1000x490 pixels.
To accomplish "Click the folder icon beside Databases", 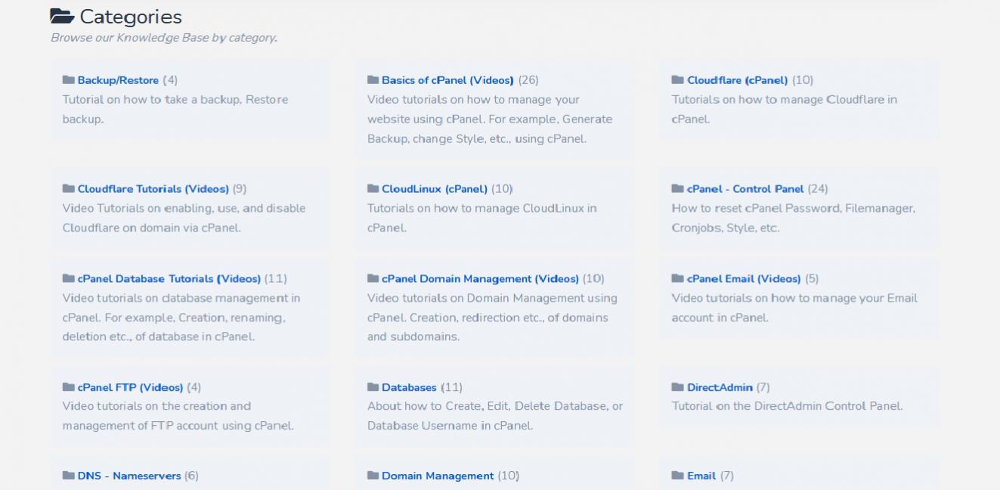I will (373, 387).
